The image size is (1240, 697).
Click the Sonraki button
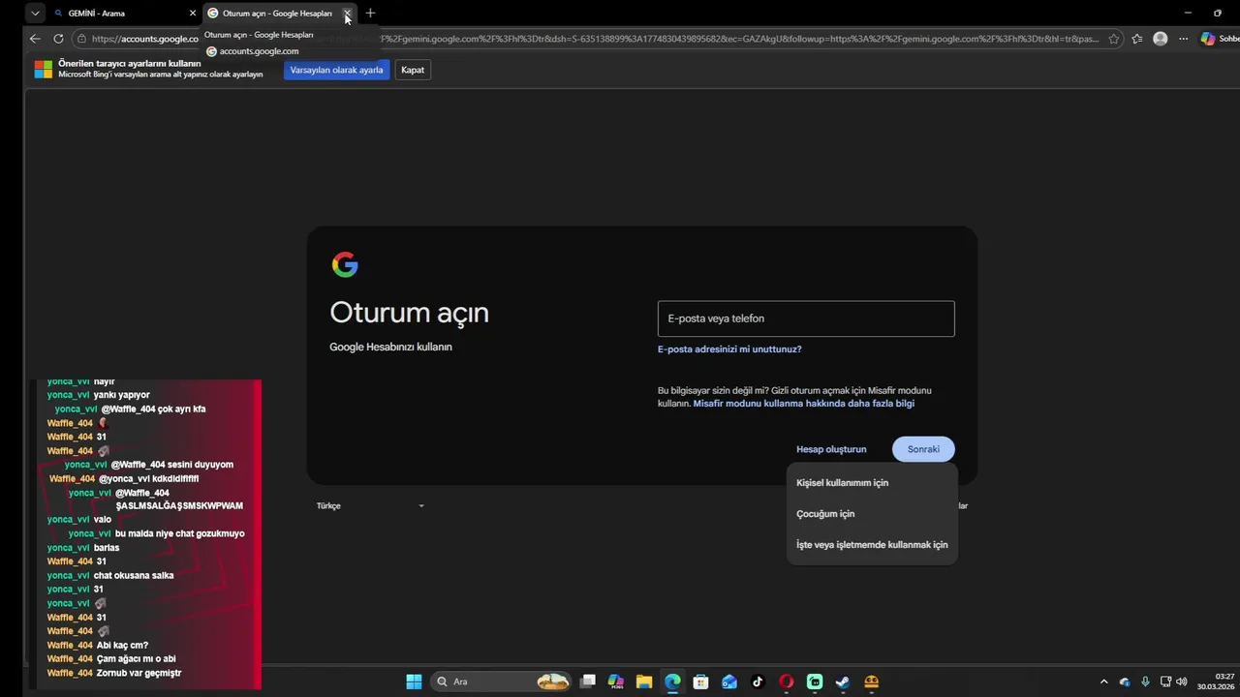(923, 449)
